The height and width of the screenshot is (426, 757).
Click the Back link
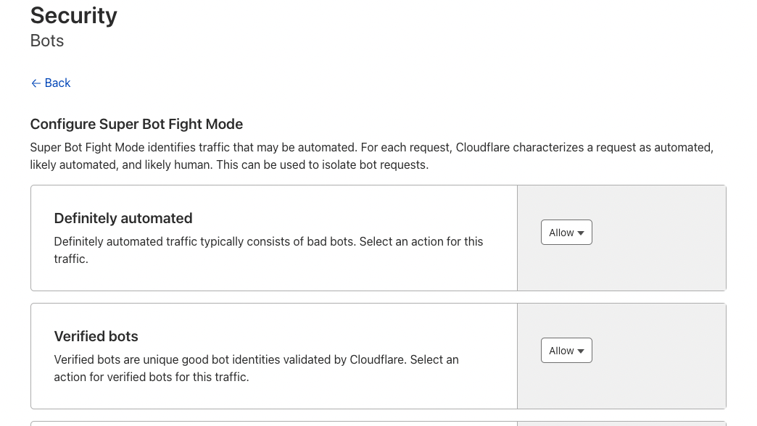coord(57,83)
